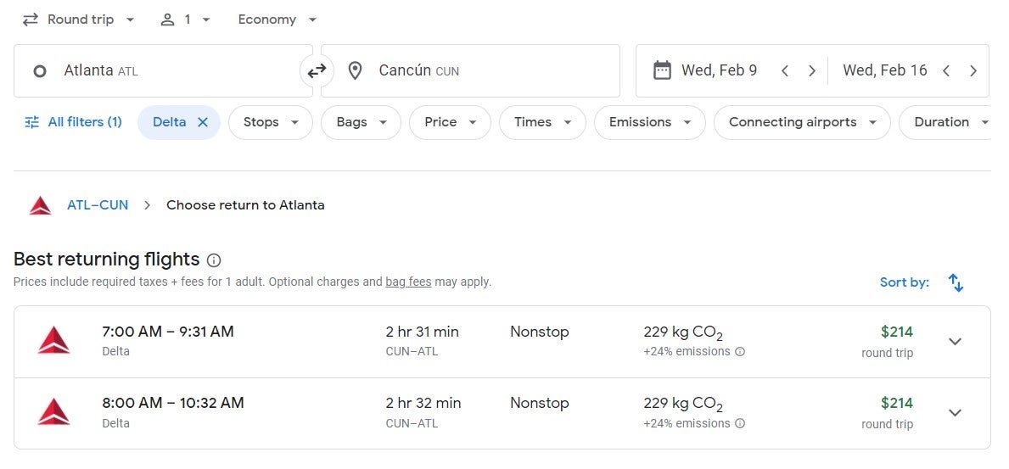Viewport: 1009px width, 469px height.
Task: Advance departure date to next day
Action: (x=812, y=71)
